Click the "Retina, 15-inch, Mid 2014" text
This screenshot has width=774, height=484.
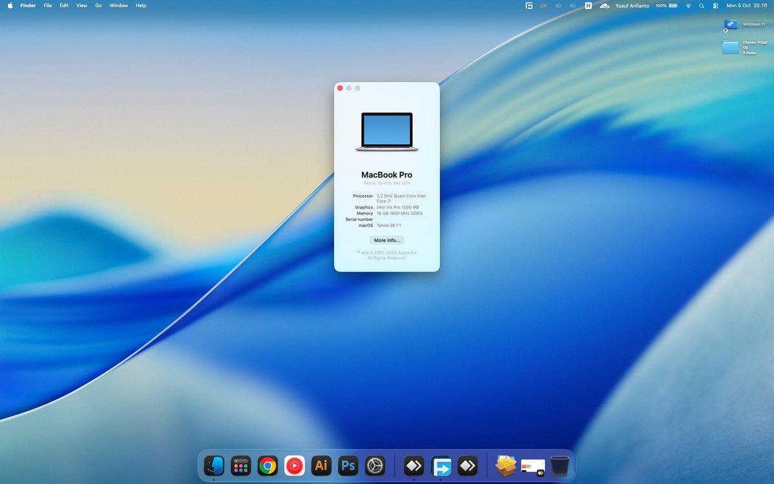pos(387,183)
